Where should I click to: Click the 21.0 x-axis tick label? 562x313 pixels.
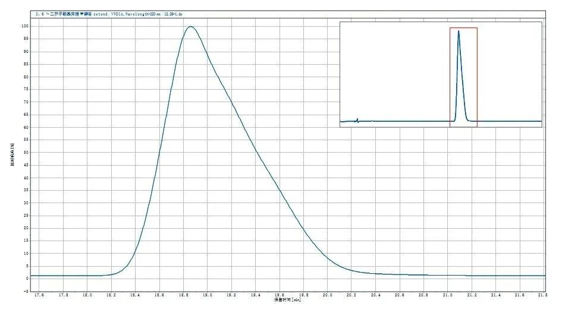(x=447, y=295)
